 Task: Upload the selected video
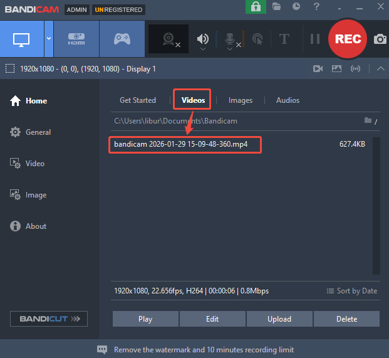[x=279, y=319]
